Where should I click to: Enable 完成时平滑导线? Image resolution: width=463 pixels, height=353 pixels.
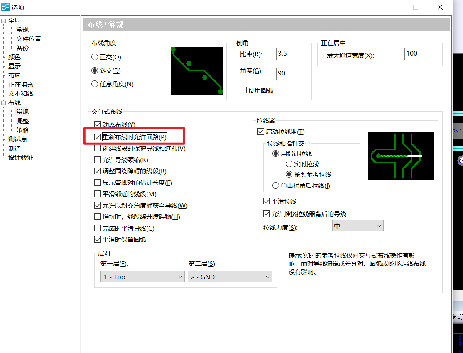tap(98, 229)
